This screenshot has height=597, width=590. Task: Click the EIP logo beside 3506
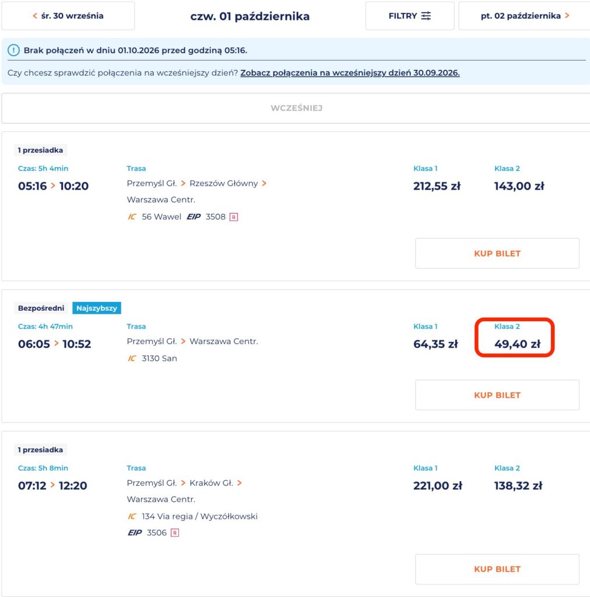(x=135, y=533)
